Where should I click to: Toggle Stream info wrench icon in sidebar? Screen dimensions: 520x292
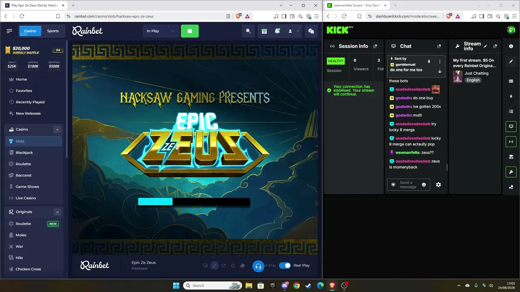(511, 172)
